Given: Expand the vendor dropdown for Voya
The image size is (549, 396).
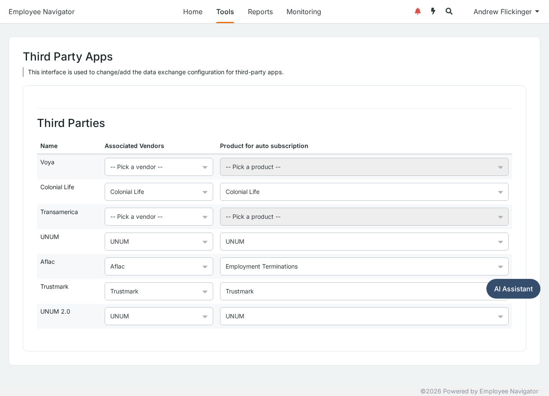Looking at the screenshot, I should click(x=159, y=167).
